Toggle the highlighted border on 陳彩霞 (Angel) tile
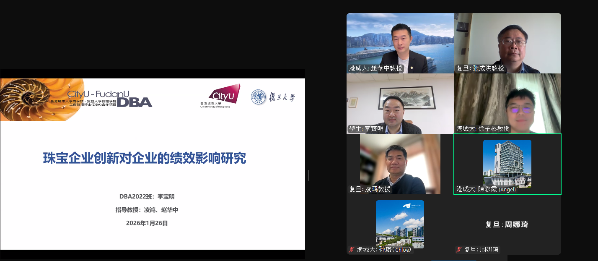Viewport: 598px width, 261px height. pos(507,164)
